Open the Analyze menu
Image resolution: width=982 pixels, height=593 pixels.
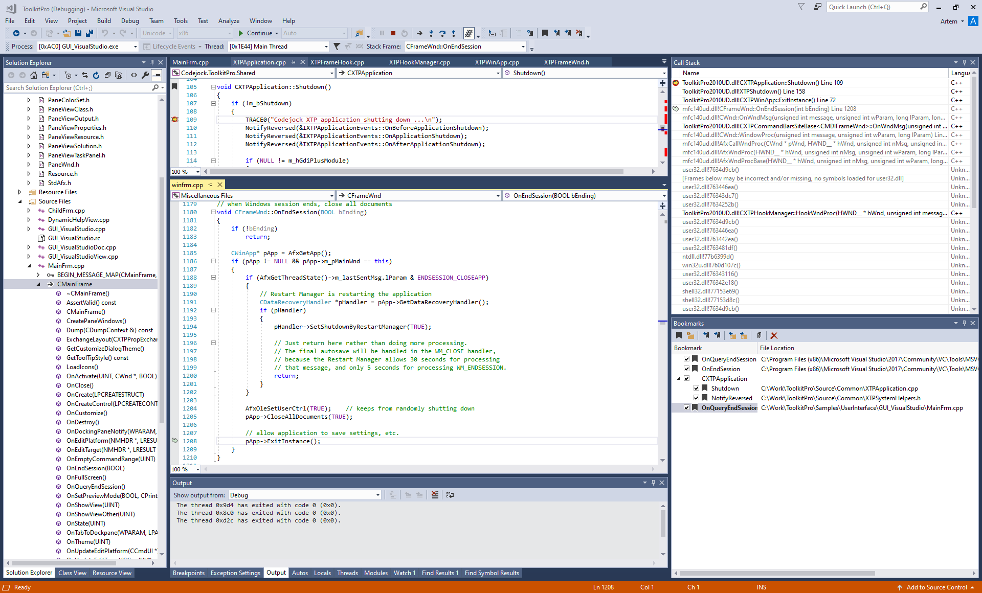click(x=229, y=21)
